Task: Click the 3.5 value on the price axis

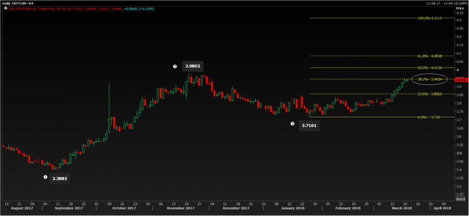Action: click(x=460, y=153)
